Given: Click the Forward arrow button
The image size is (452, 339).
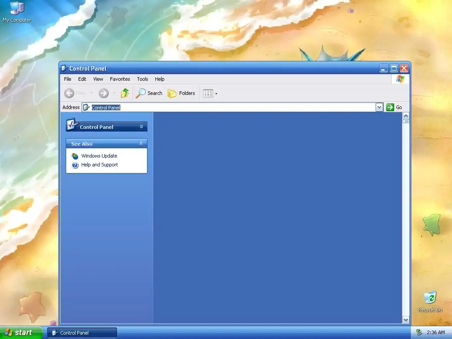Looking at the screenshot, I should click(104, 93).
